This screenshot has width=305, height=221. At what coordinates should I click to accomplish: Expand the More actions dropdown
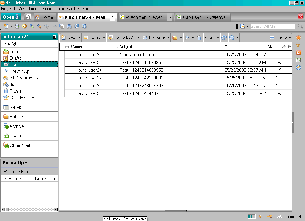[212, 38]
